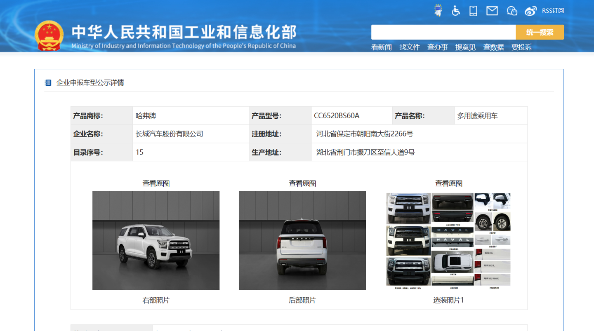Click the 右部照片 caption
Viewport: 594px width, 331px height.
point(156,300)
